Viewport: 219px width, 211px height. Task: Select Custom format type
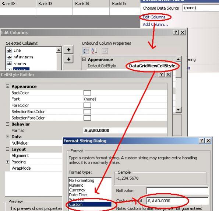(x=90, y=204)
